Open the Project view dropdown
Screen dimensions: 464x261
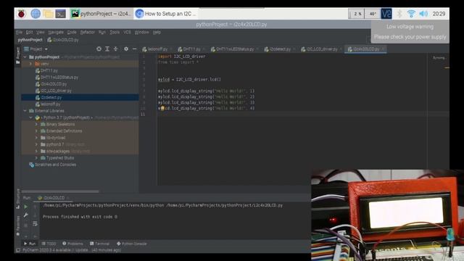pos(36,49)
